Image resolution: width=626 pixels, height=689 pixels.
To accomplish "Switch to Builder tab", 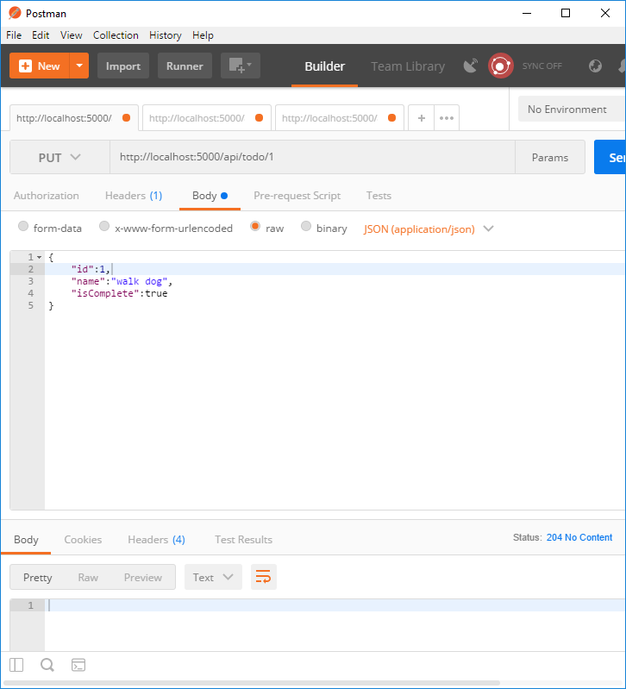I will 325,66.
